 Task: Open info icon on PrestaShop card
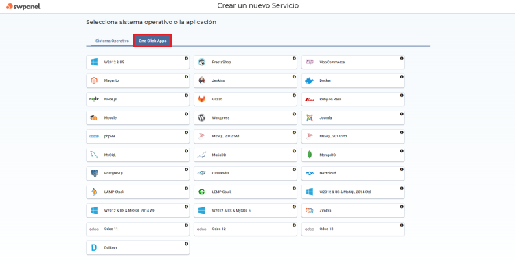294,58
